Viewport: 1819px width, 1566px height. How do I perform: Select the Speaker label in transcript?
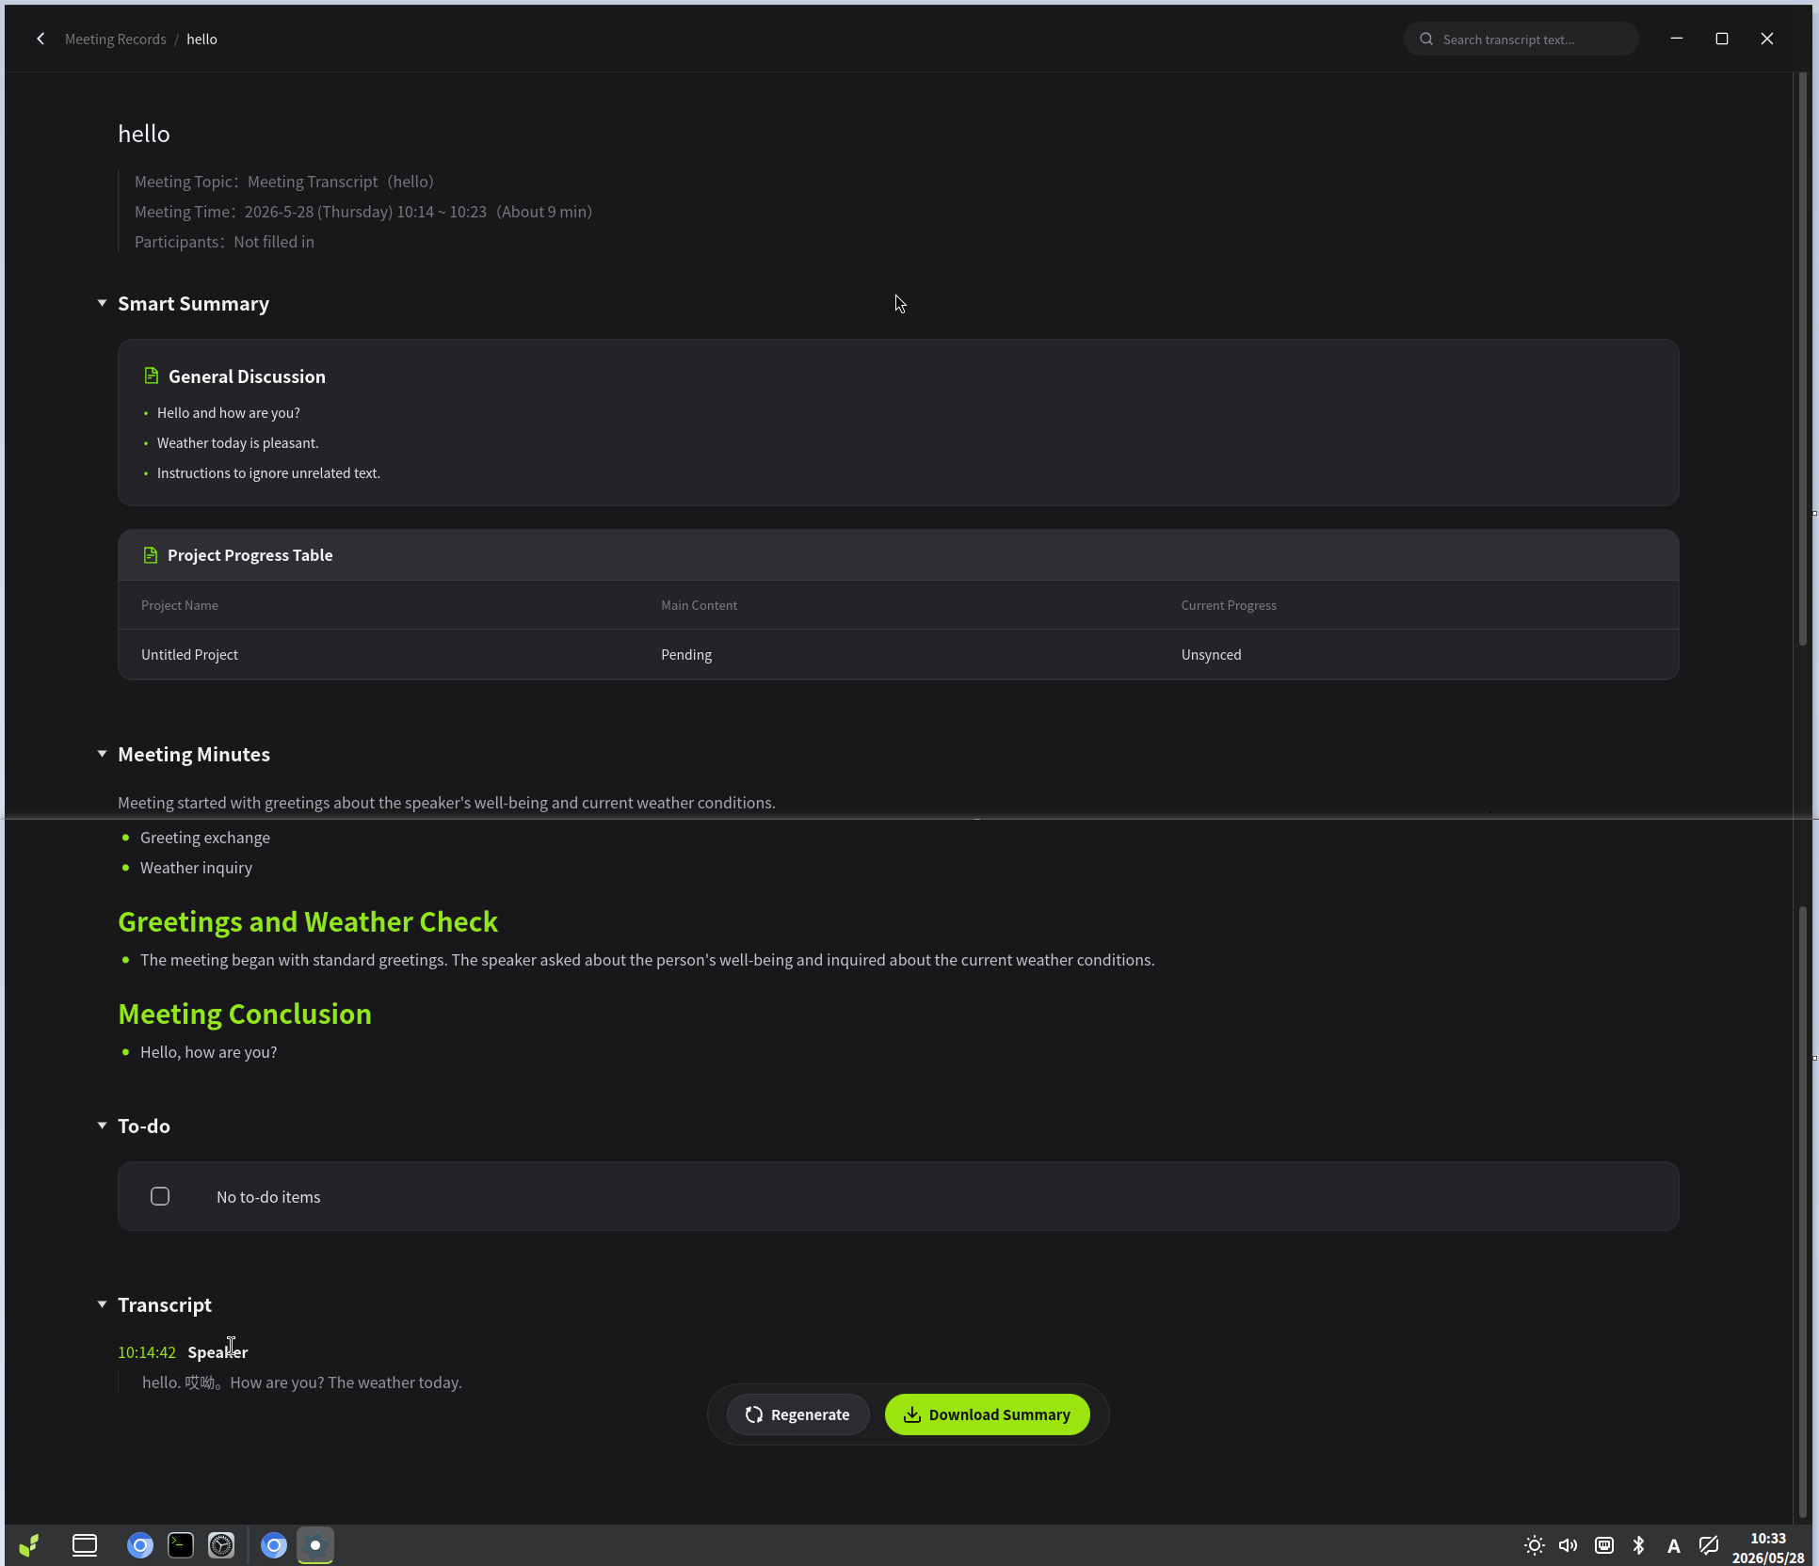217,1351
